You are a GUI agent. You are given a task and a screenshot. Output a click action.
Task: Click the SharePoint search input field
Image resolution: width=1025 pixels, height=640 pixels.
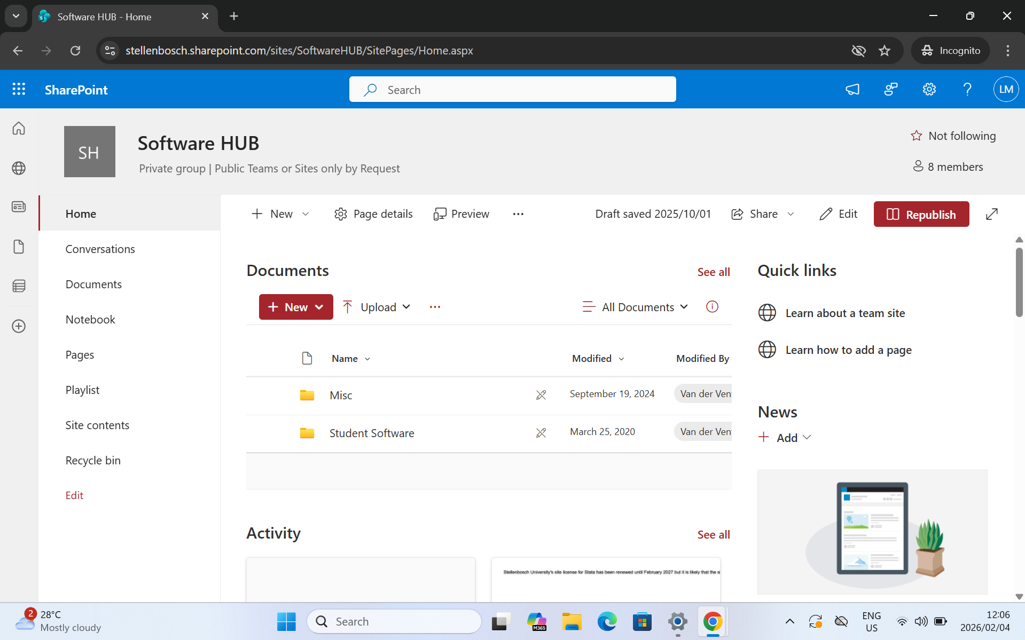(x=512, y=90)
